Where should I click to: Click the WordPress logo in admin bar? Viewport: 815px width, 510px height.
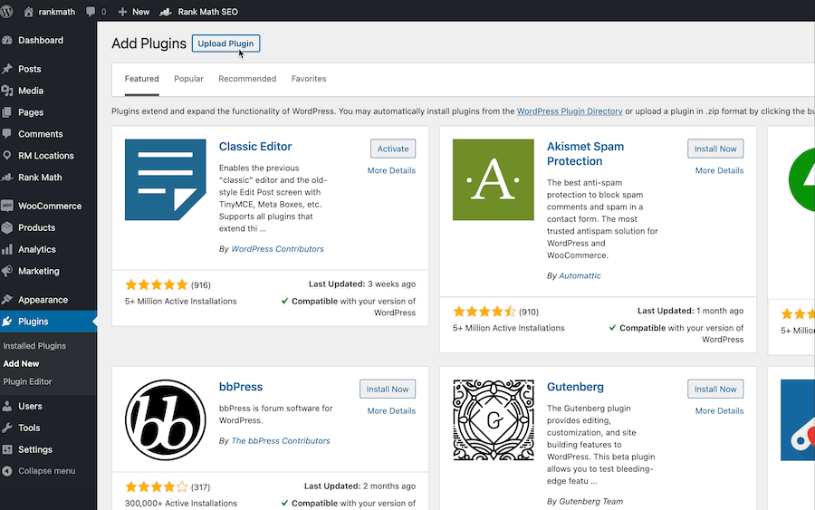tap(6, 12)
